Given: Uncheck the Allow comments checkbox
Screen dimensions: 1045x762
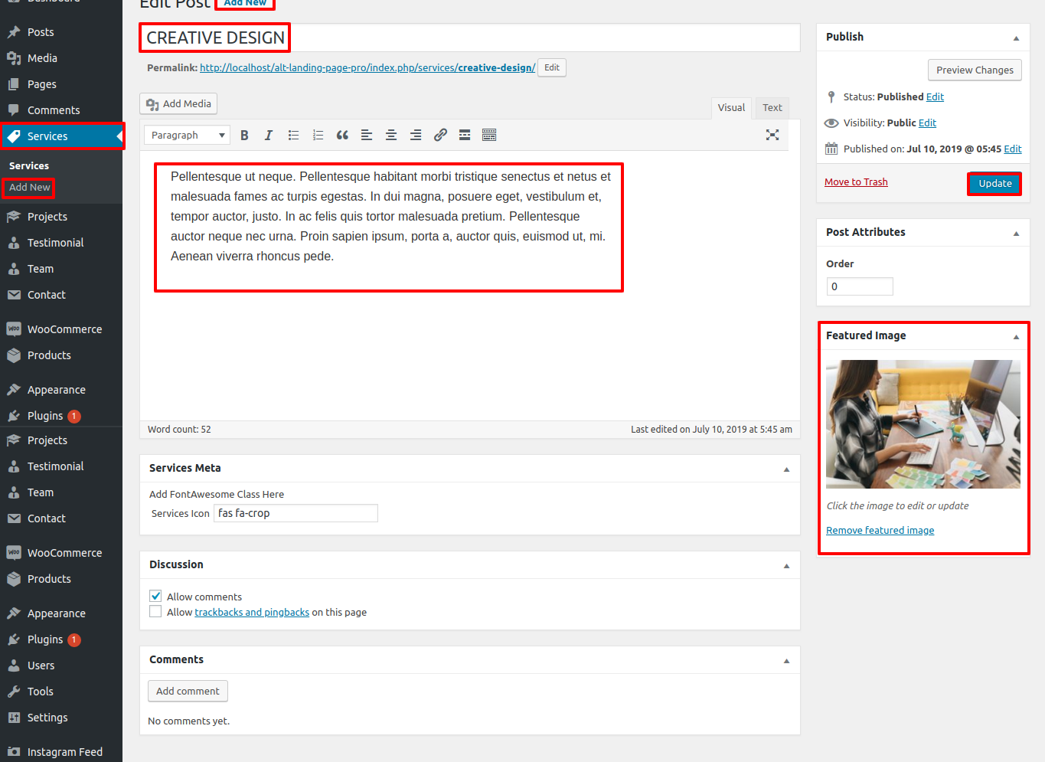Looking at the screenshot, I should click(x=156, y=596).
